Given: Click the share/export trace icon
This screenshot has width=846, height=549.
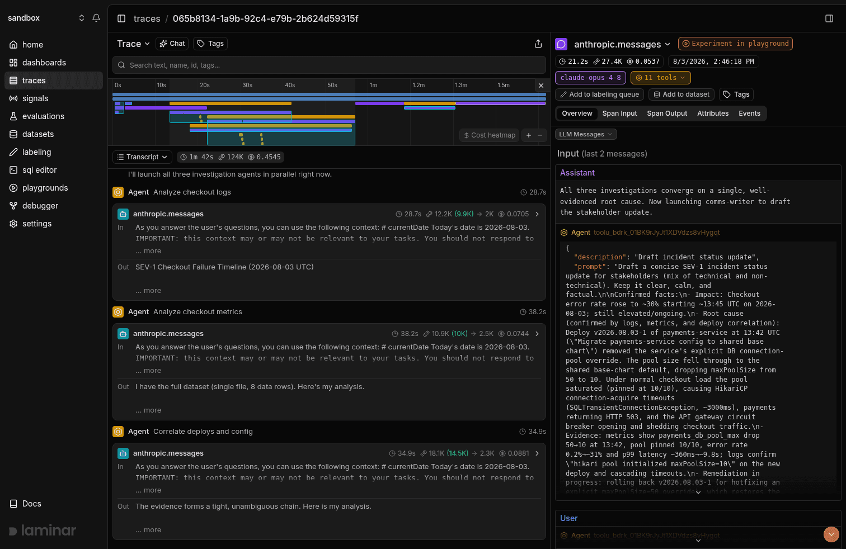Looking at the screenshot, I should coord(538,44).
